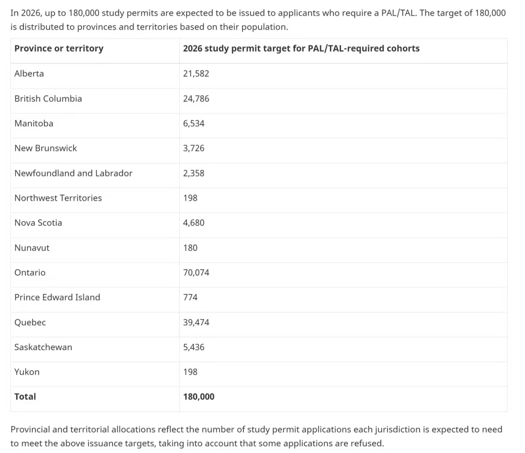Select the Manitoba row label

click(x=34, y=123)
